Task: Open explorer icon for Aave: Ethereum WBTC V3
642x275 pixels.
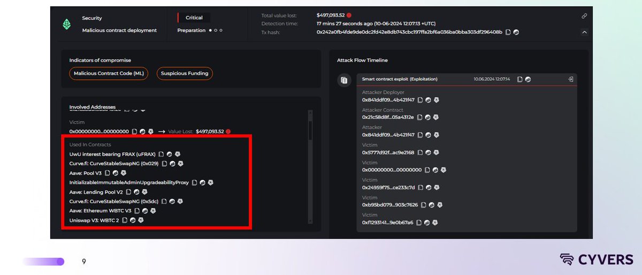Action: coord(146,211)
